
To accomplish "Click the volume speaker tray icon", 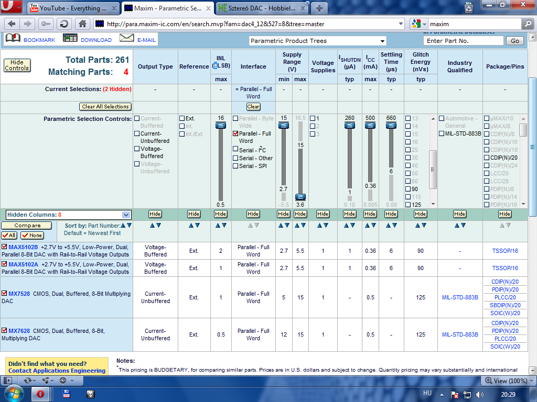I will coord(480,395).
